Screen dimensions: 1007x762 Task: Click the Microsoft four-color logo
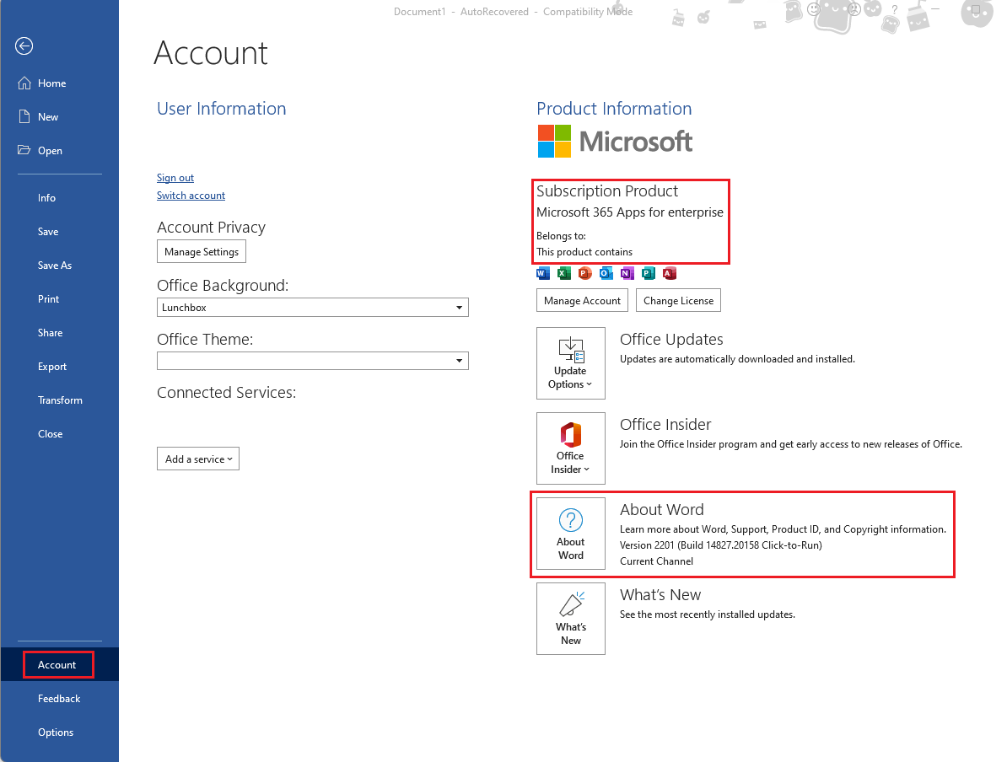click(x=554, y=142)
